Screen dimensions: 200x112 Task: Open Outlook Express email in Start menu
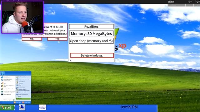pos(7,80)
